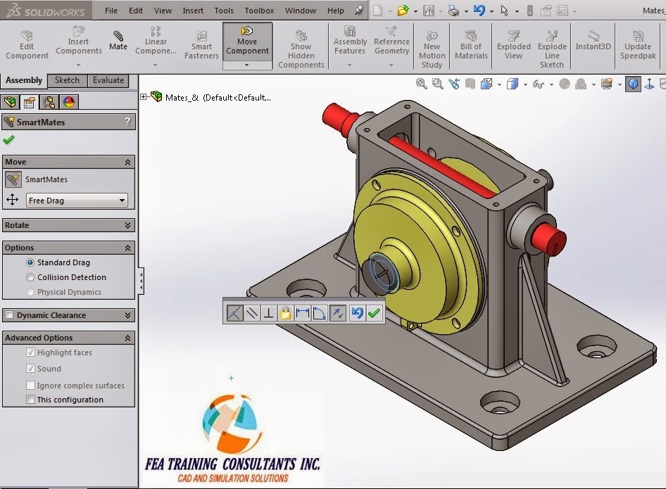Open Reference Geometry tool
This screenshot has width=666, height=489.
click(391, 42)
